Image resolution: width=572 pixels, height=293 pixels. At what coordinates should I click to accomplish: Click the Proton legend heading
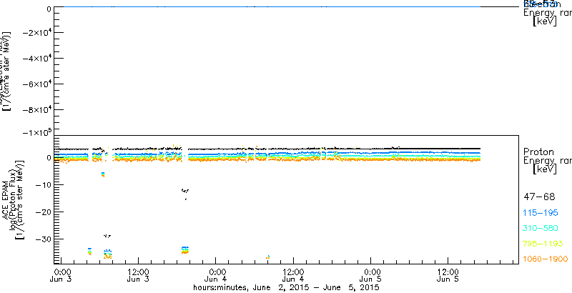click(539, 152)
